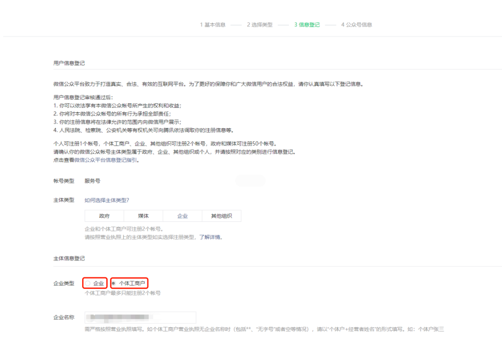Click the 企业类型 field label
The width and height of the screenshot is (502, 347).
tap(64, 283)
